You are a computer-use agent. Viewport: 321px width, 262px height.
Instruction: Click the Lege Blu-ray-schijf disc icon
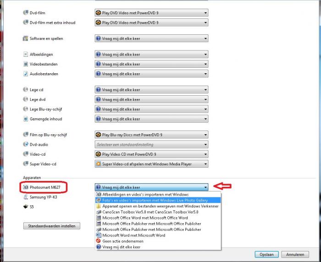26,109
